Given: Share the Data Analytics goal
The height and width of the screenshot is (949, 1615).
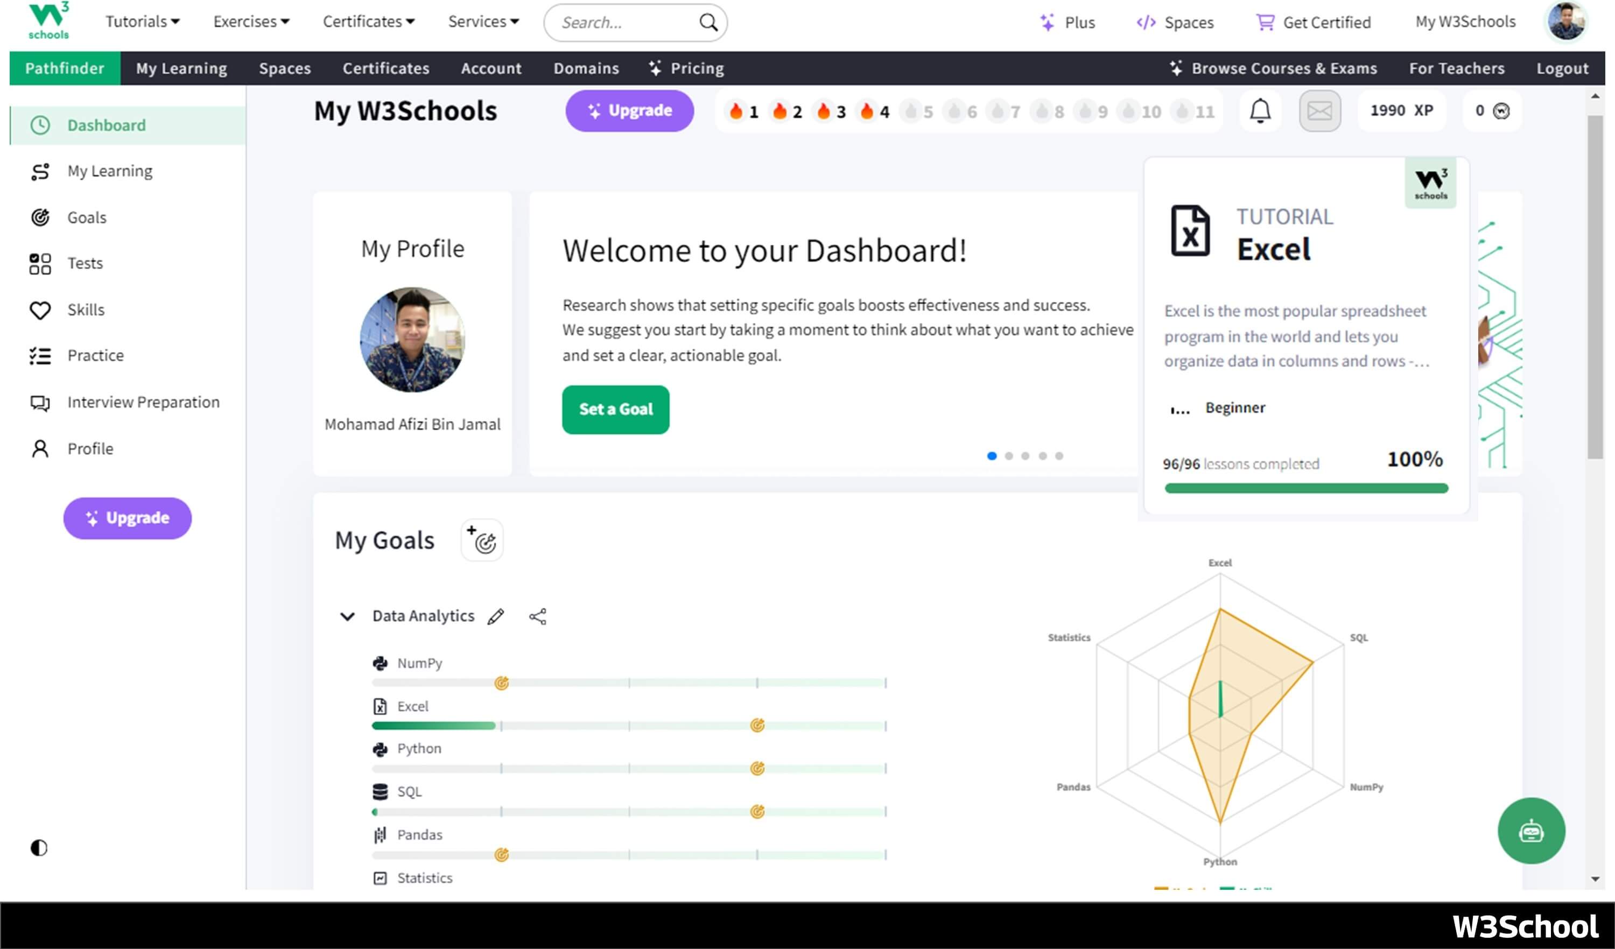Looking at the screenshot, I should [537, 616].
